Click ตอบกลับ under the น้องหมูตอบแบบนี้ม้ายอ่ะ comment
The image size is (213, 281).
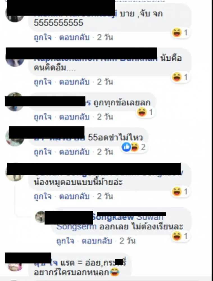coord(74,196)
